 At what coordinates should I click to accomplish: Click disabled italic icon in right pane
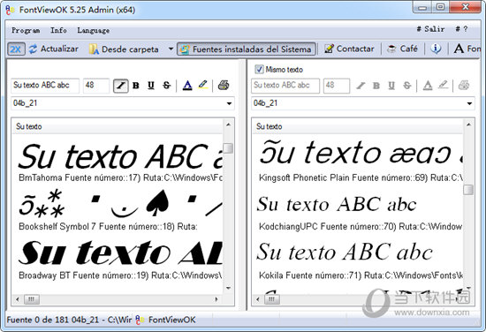click(361, 86)
